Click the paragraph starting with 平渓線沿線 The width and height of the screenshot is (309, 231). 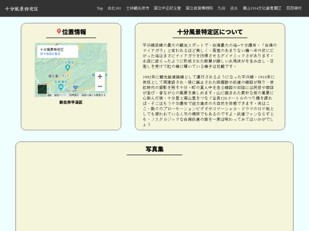[209, 56]
